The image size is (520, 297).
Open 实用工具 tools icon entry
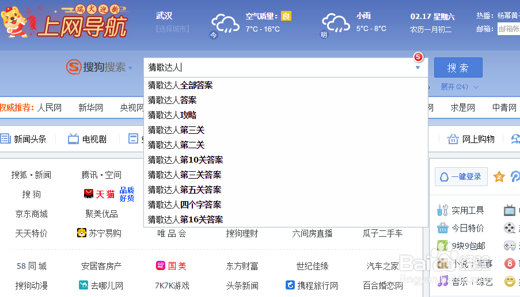tap(461, 210)
